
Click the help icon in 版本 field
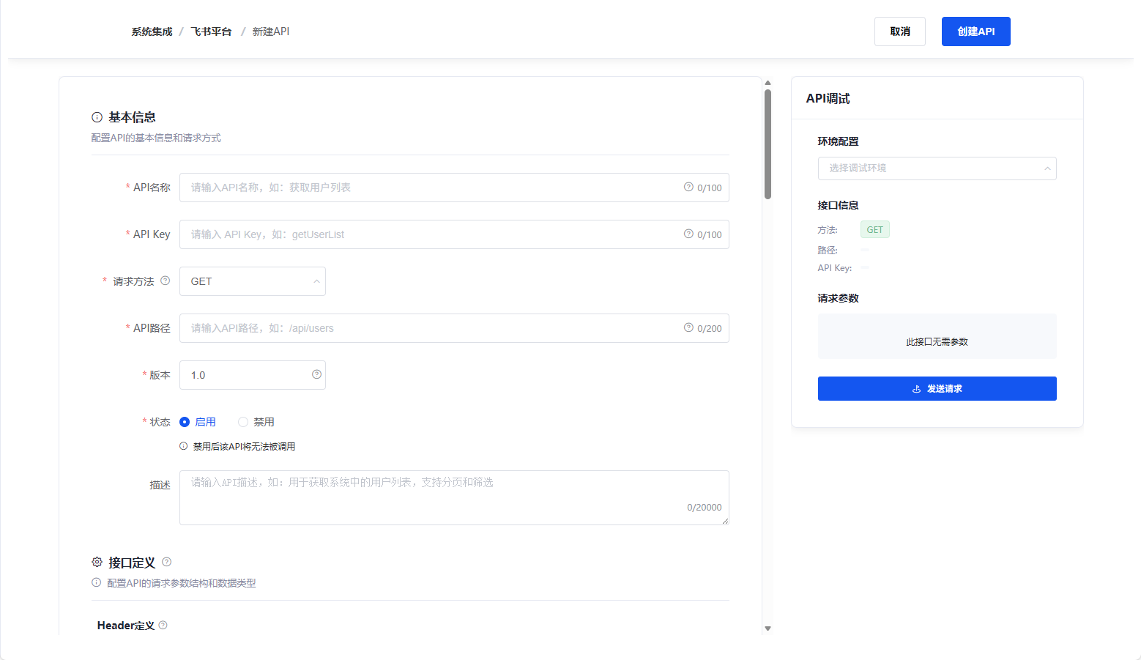click(x=316, y=374)
